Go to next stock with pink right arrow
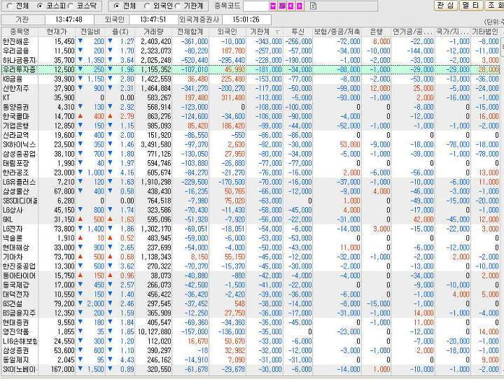Image resolution: width=504 pixels, height=379 pixels. 300,6
